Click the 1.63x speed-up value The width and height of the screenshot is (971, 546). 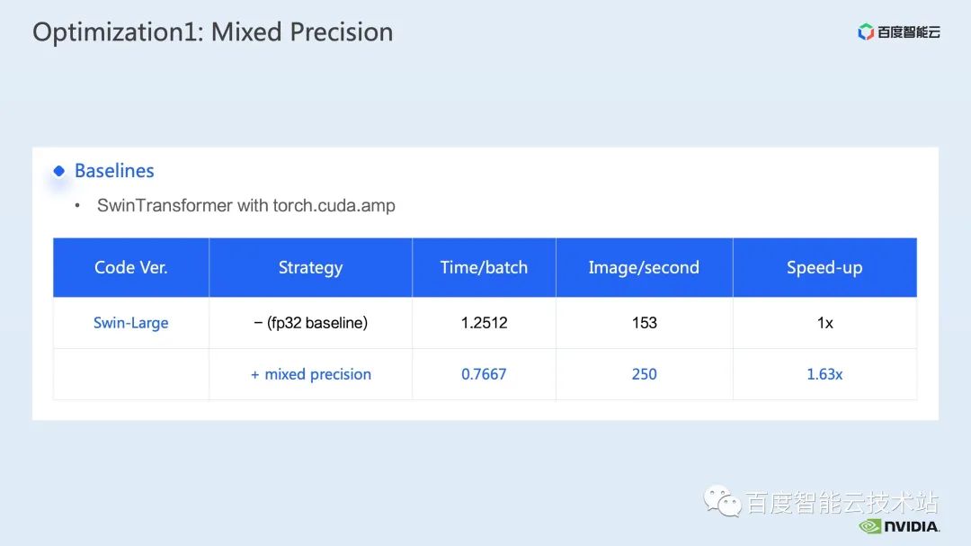824,374
